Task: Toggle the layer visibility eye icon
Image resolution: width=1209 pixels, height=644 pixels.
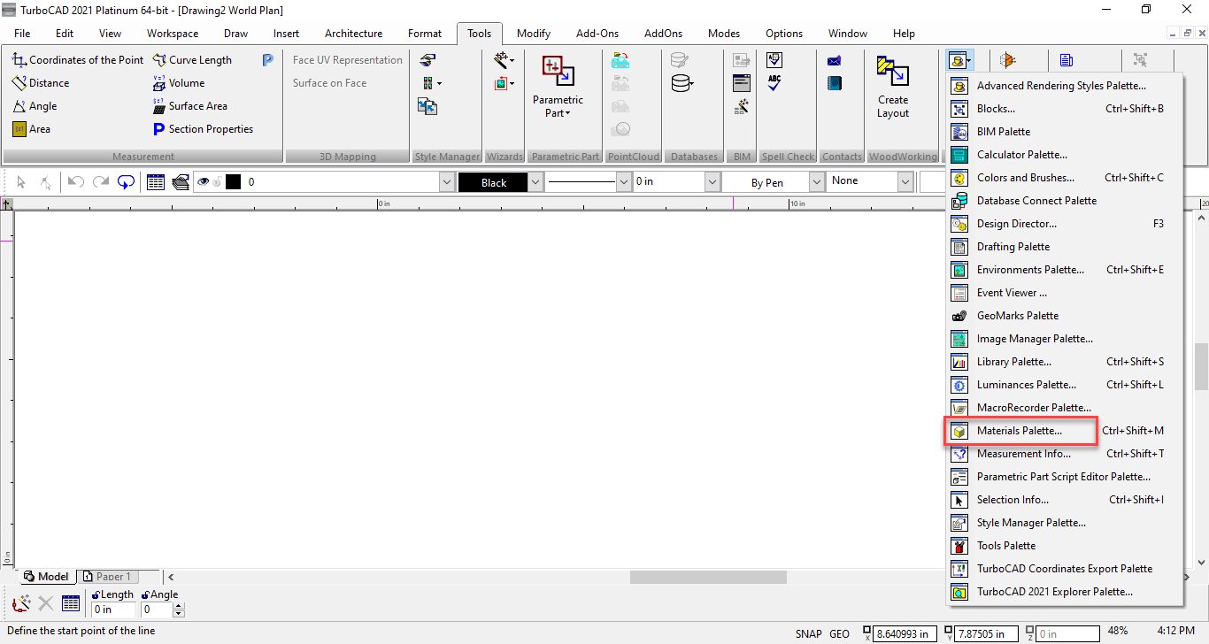Action: tap(203, 182)
